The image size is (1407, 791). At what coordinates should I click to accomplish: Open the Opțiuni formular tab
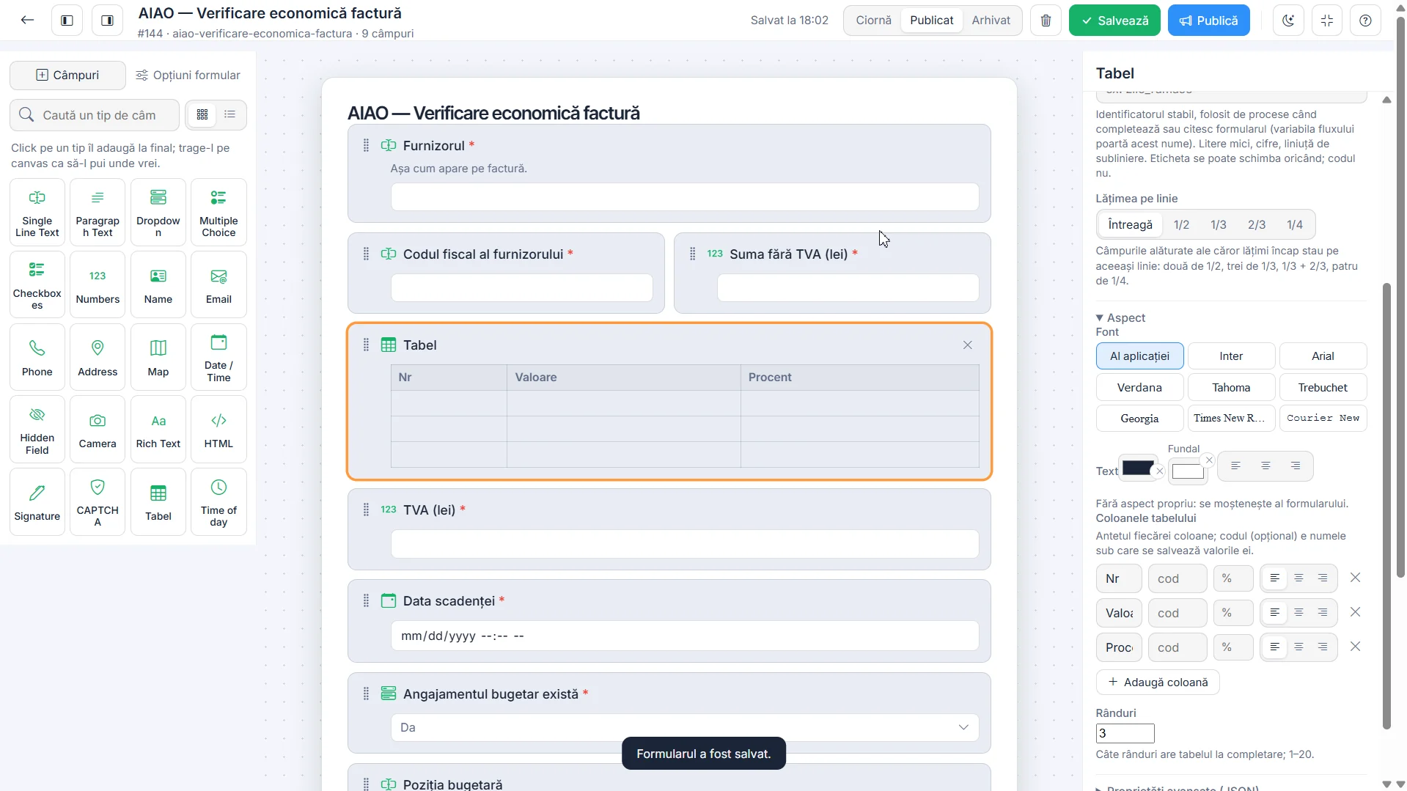188,75
